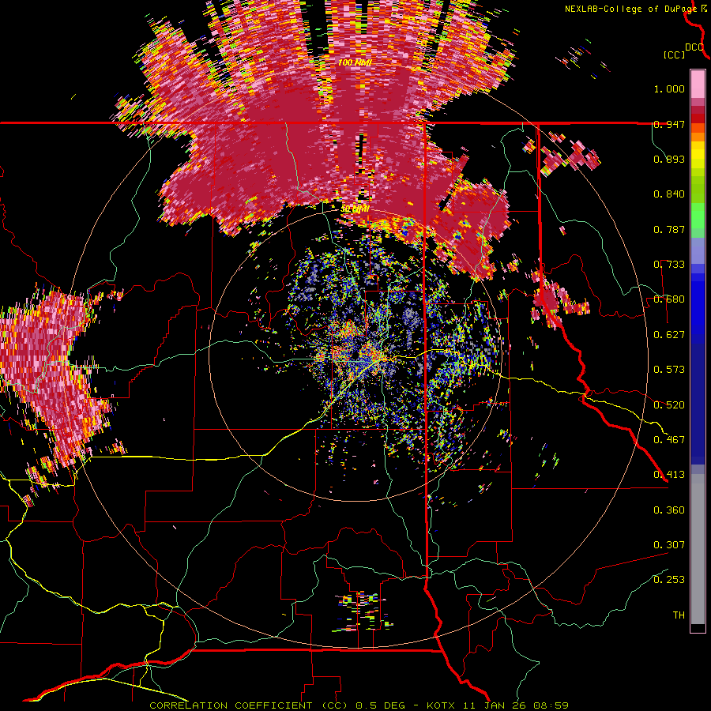711x711 pixels.
Task: Pick the light pink color at 1.000
Action: pos(698,84)
